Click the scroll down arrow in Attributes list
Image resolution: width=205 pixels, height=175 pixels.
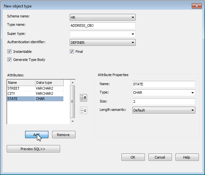point(73,121)
